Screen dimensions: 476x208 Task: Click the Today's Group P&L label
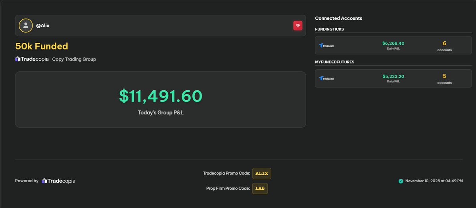coord(161,113)
